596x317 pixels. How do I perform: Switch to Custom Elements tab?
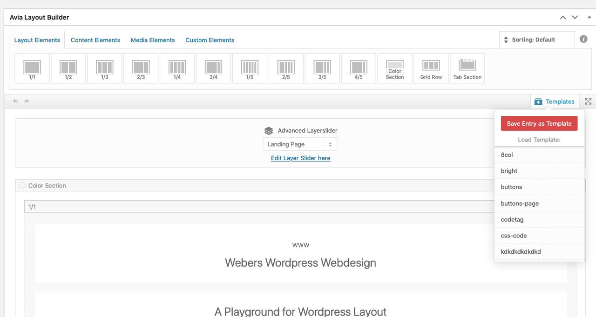pos(210,40)
